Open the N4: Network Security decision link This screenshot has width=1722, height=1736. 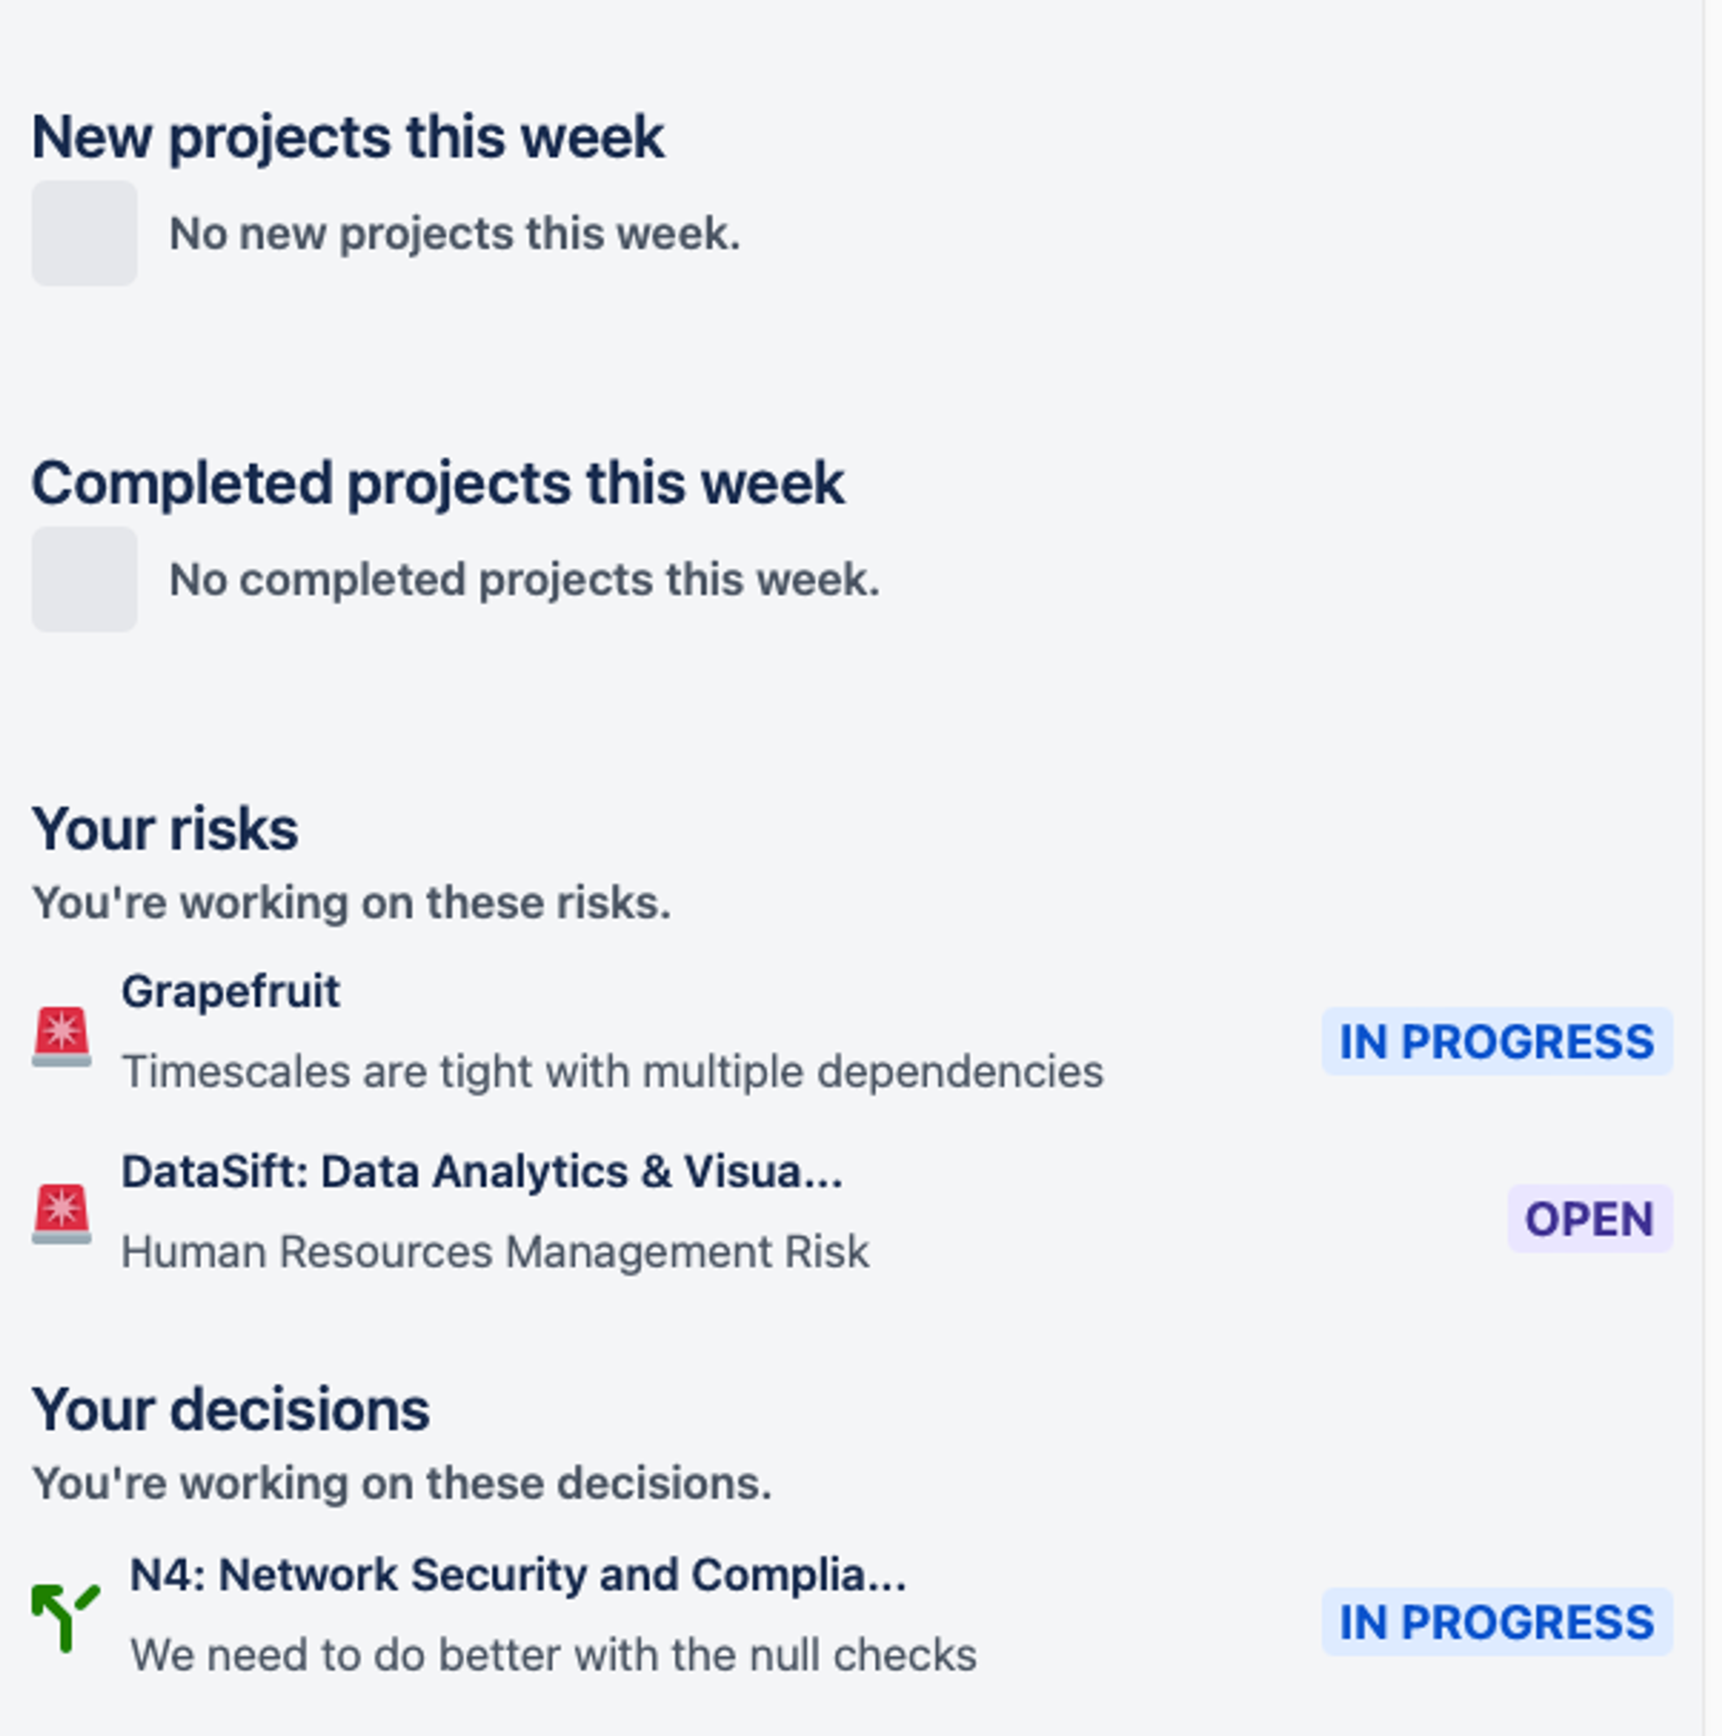pyautogui.click(x=517, y=1574)
